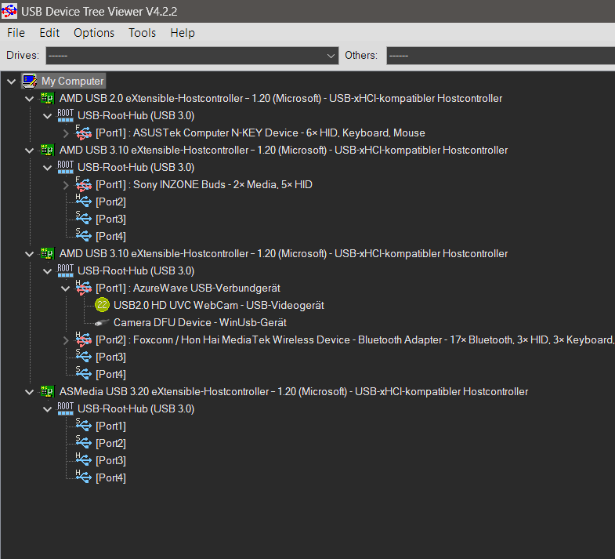
Task: Click the USB icon of AzureWave USB-Verbundgerät
Action: (83, 289)
